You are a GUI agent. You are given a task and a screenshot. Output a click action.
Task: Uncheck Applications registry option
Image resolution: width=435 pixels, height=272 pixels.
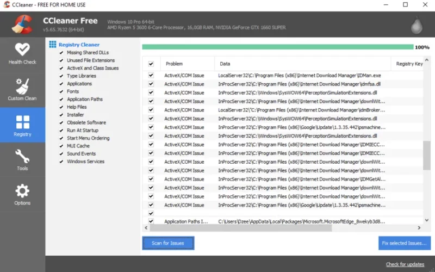point(61,84)
